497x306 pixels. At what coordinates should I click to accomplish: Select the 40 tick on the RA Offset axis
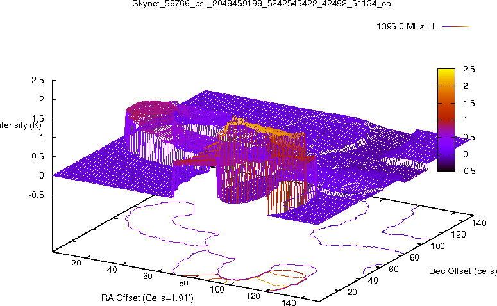pos(112,270)
